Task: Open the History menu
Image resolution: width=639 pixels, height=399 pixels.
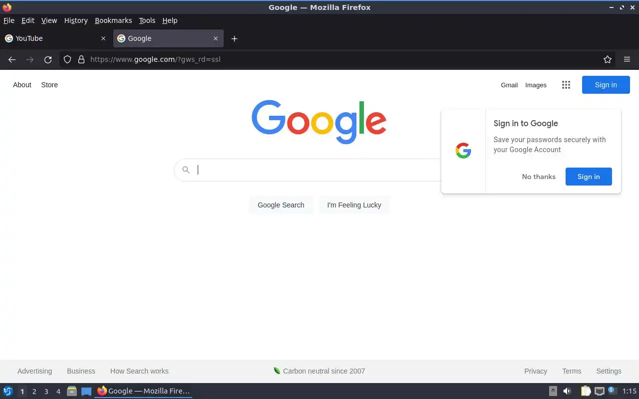Action: click(x=76, y=20)
